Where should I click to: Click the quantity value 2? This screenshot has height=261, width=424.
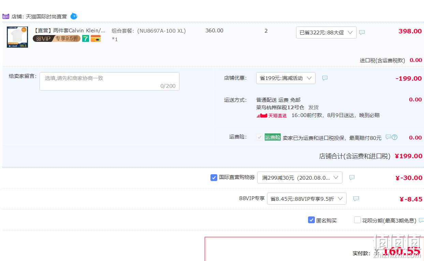266,31
